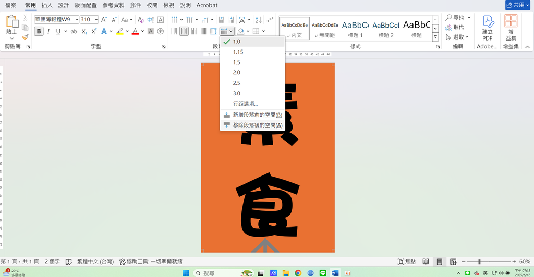Image resolution: width=534 pixels, height=277 pixels.
Task: Open the font name 華康海報體W9 dropdown
Action: click(x=77, y=20)
